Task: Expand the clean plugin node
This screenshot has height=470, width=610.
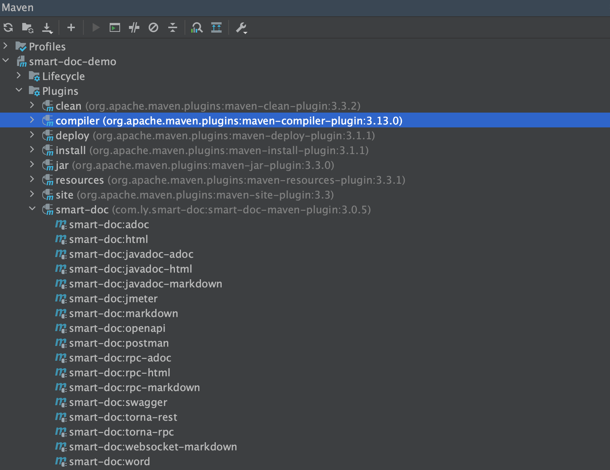Action: tap(32, 105)
